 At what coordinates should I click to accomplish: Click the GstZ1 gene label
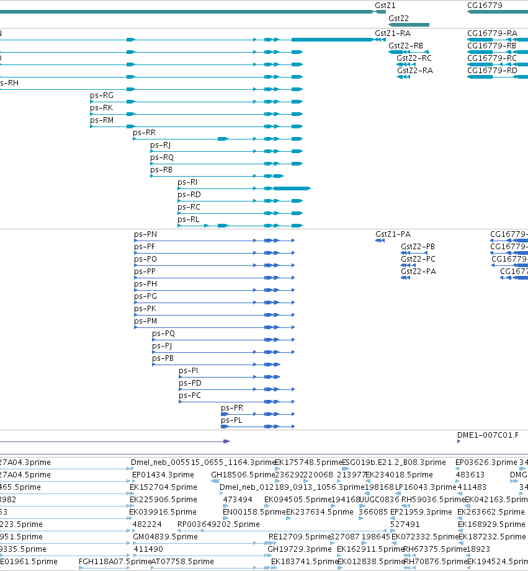coord(385,6)
